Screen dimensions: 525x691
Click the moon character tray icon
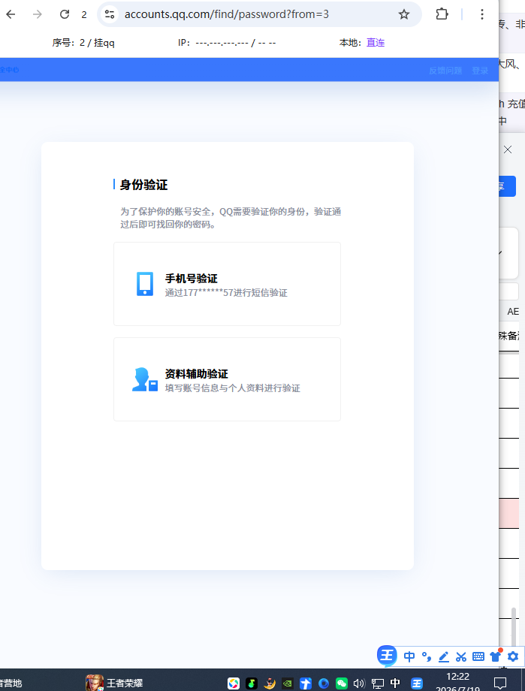click(270, 683)
